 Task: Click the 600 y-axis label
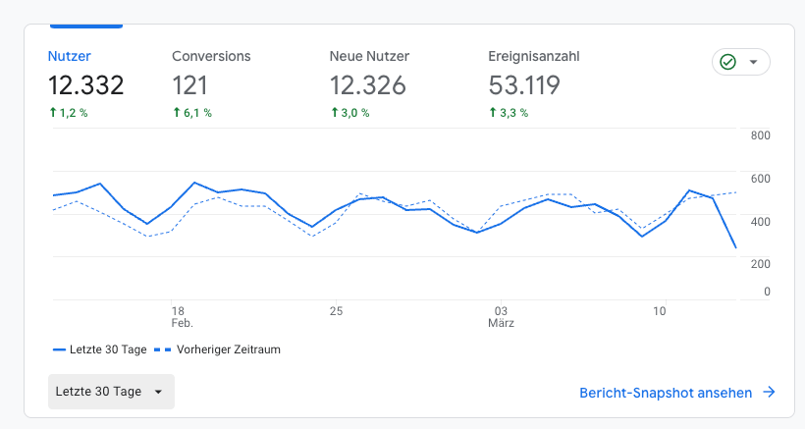[761, 179]
